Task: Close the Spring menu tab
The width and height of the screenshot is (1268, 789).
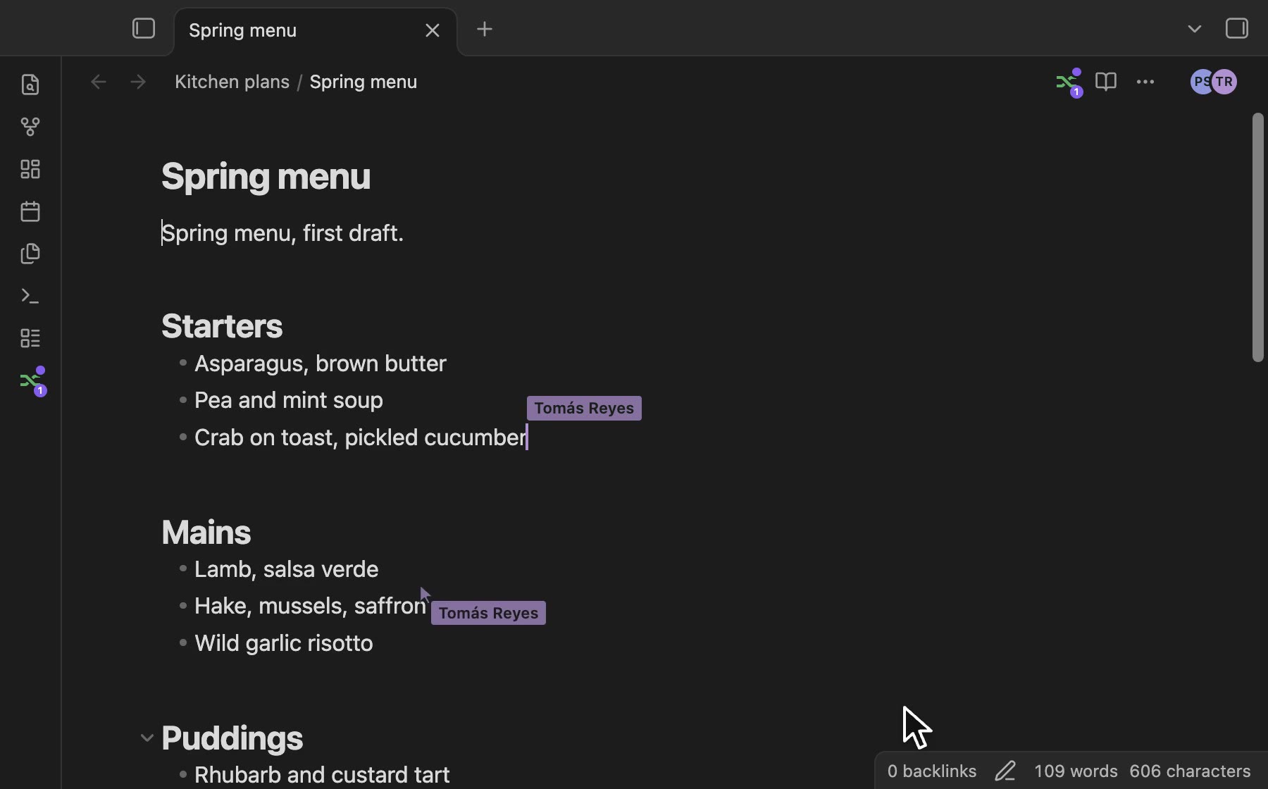Action: point(433,30)
